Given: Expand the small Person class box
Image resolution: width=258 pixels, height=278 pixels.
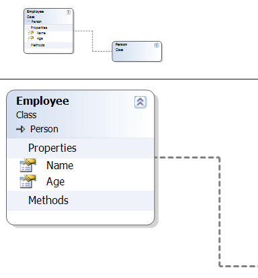Looking at the screenshot, I should [x=157, y=45].
